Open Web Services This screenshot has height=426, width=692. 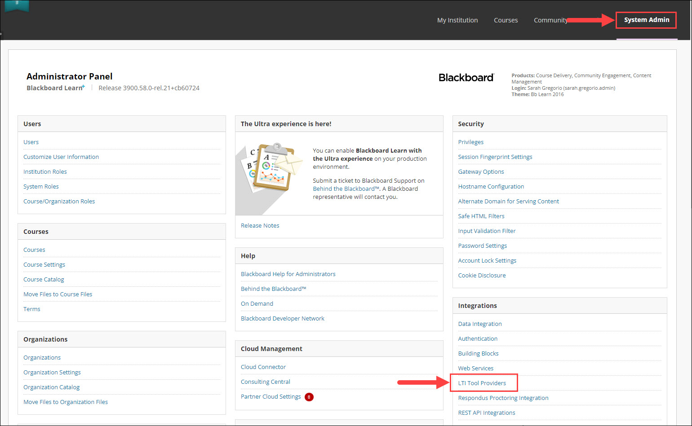pyautogui.click(x=476, y=368)
